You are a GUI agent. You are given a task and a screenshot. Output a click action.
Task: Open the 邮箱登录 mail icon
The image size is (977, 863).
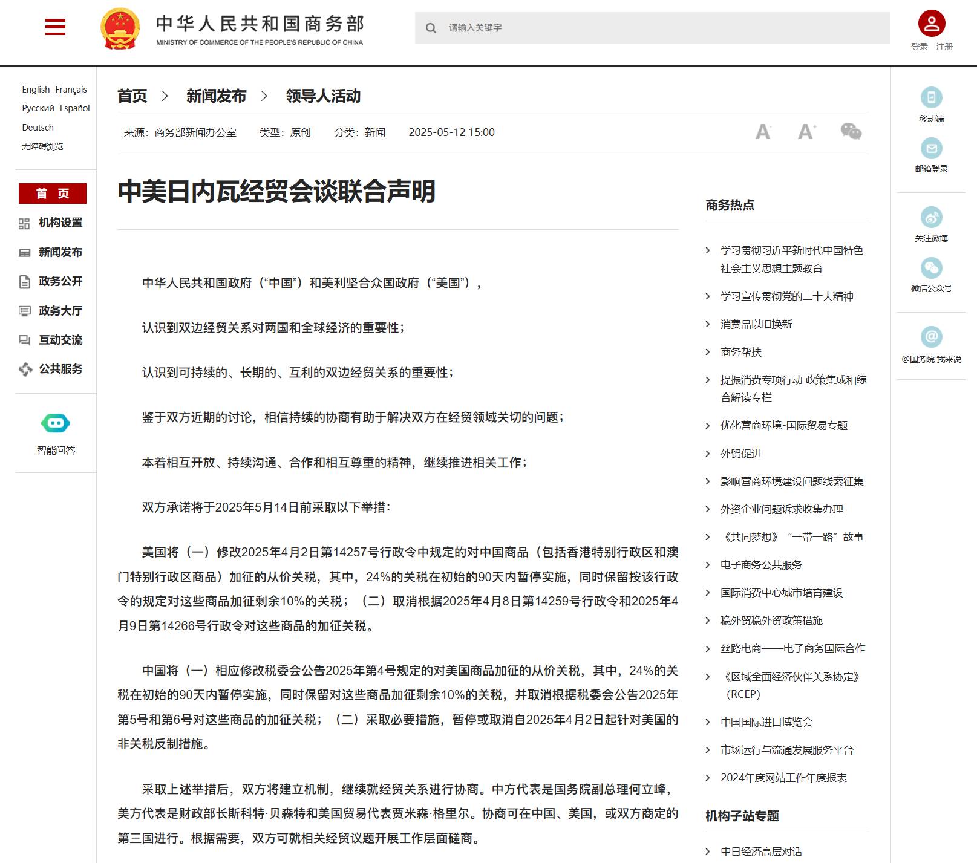(x=932, y=148)
